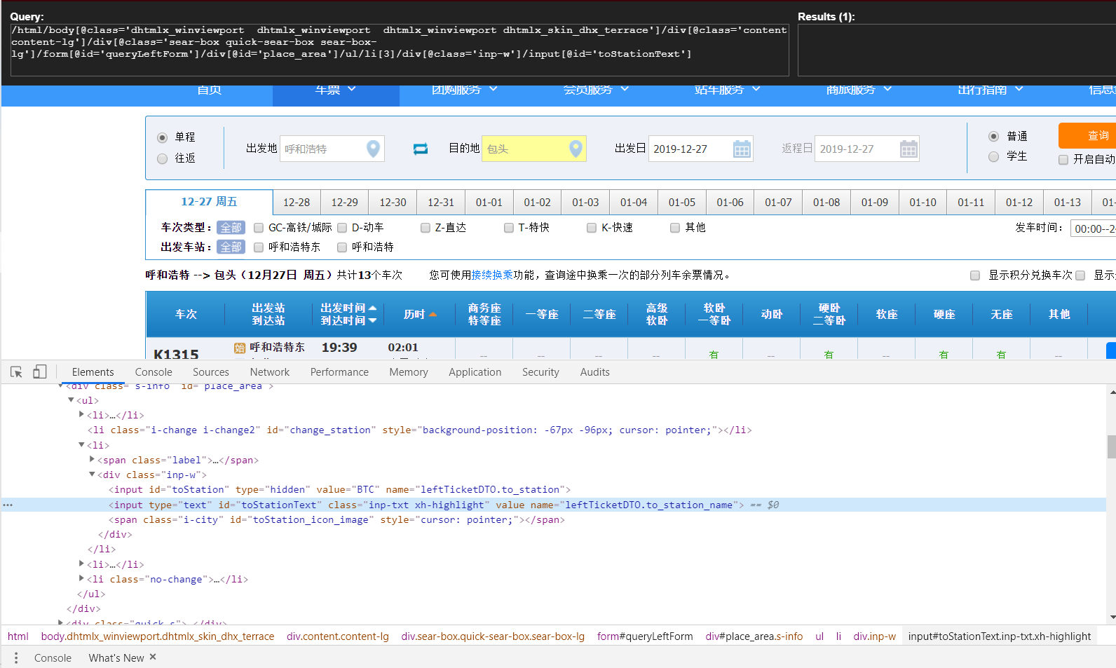1116x668 pixels.
Task: Tick the 呼和浩特东 station checkbox
Action: pyautogui.click(x=259, y=247)
